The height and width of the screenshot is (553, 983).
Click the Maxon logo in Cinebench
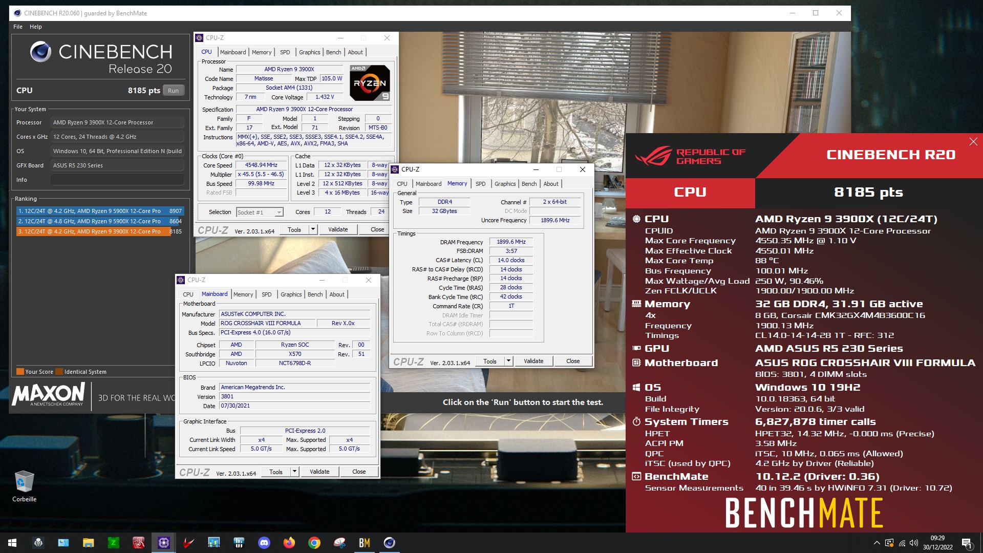48,394
